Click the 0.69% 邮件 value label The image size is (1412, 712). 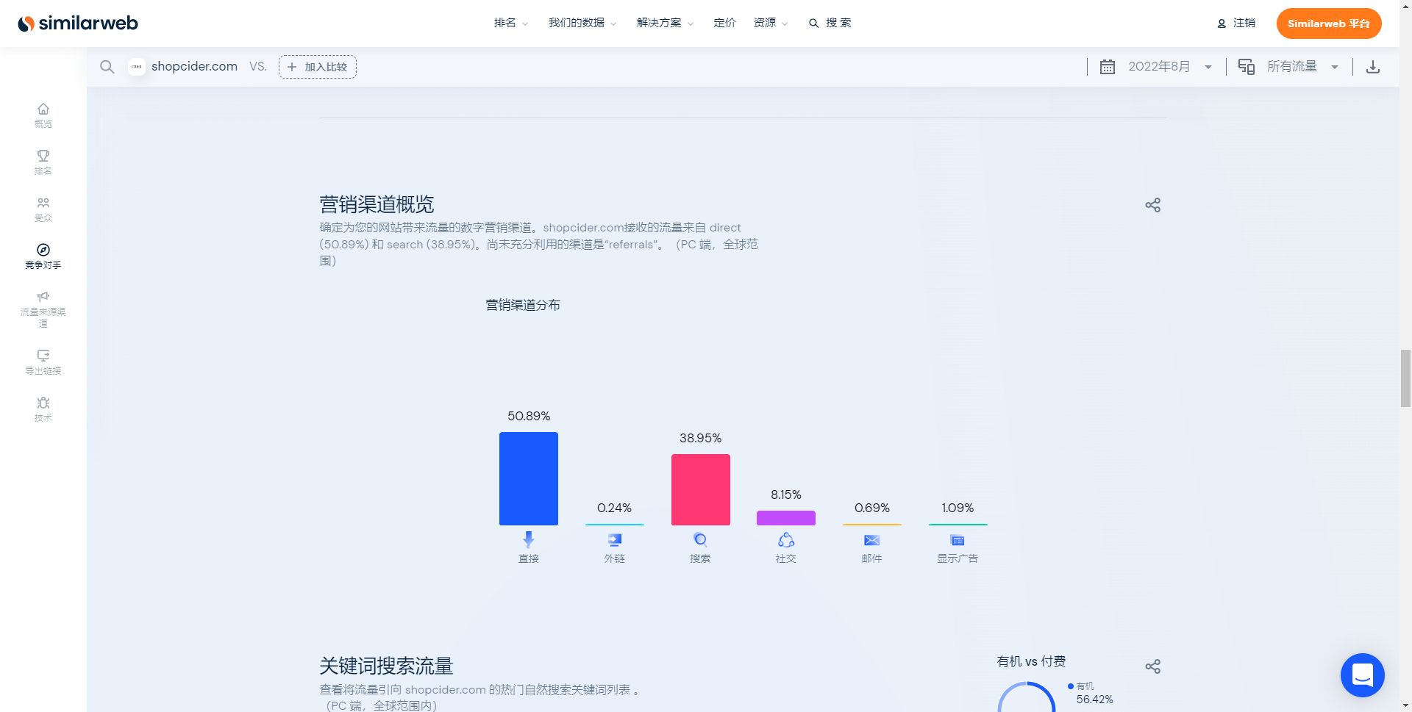click(872, 508)
